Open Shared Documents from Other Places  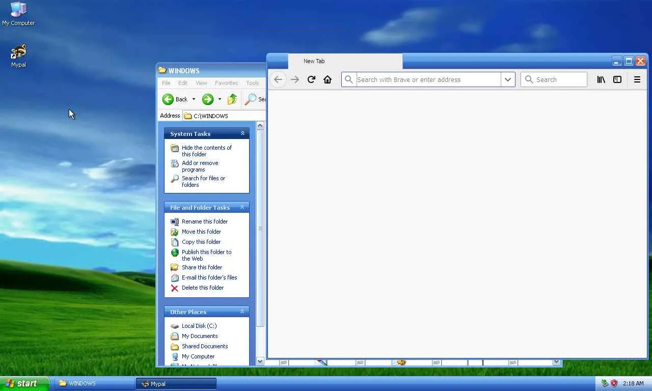coord(205,346)
